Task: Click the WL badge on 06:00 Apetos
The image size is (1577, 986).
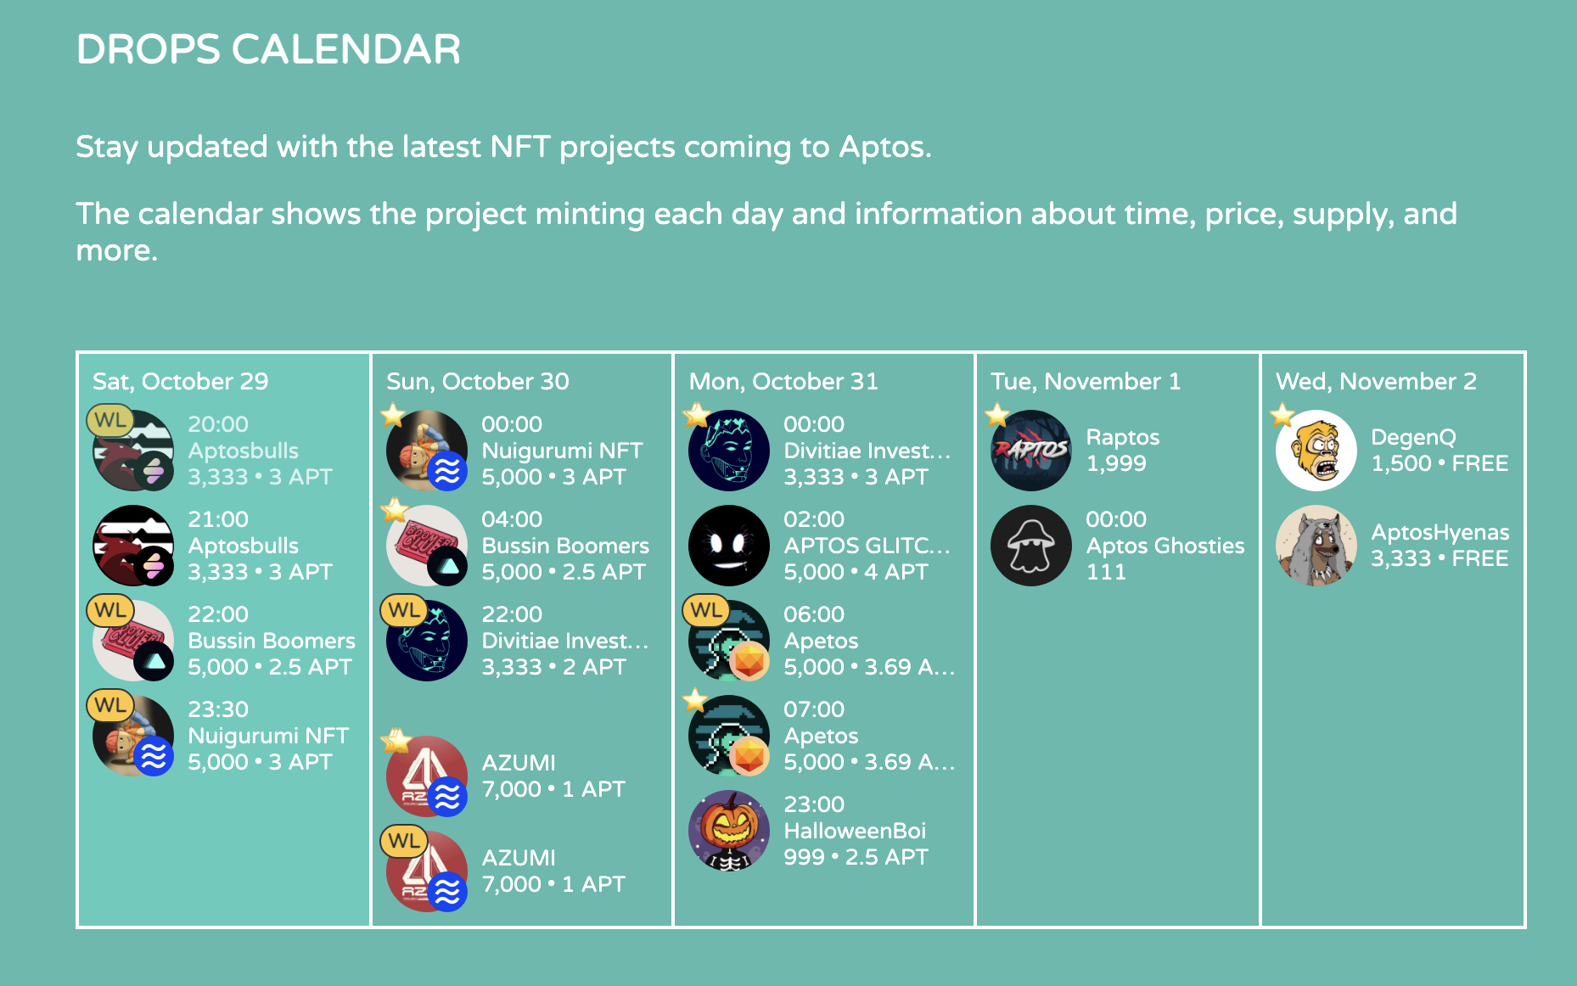Action: coord(706,610)
